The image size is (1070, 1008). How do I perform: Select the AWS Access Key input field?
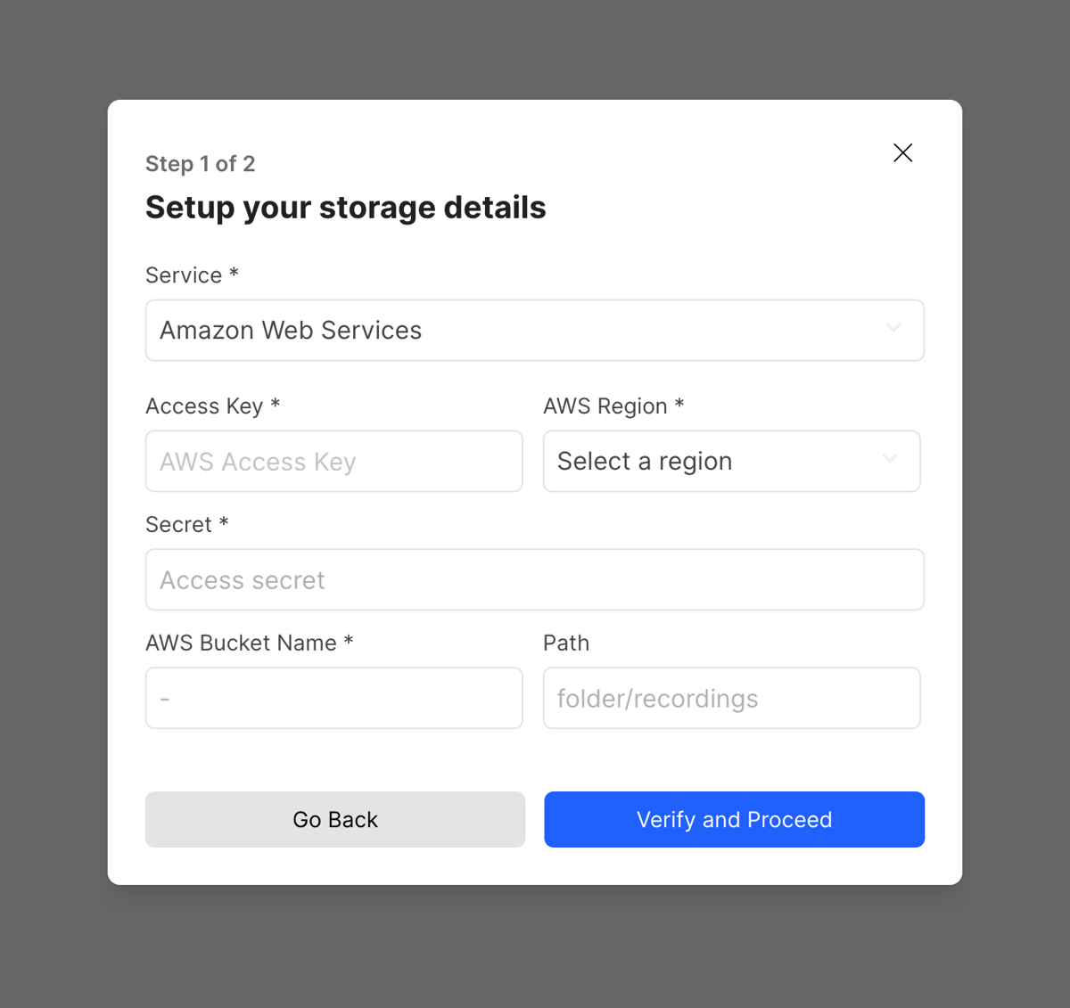[x=334, y=461]
